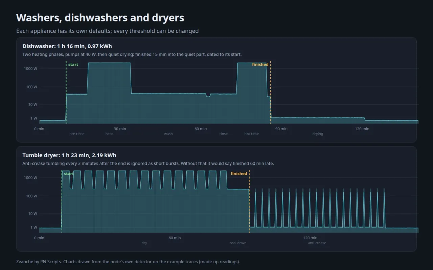This screenshot has height=270, width=433.
Task: Click the tumble dryer '120 min' axis tick
Action: (310, 238)
